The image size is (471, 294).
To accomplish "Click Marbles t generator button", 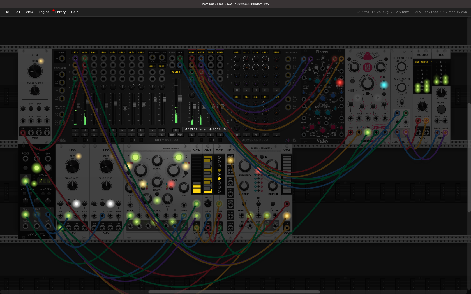I will coord(135,157).
